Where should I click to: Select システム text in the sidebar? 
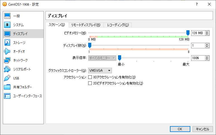[x=18, y=25]
